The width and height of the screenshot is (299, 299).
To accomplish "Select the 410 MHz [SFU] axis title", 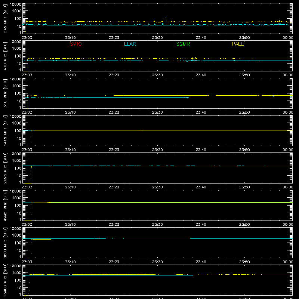I will click(x=5, y=56).
